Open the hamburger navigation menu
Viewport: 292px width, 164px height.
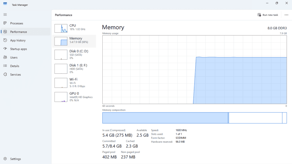pyautogui.click(x=5, y=15)
